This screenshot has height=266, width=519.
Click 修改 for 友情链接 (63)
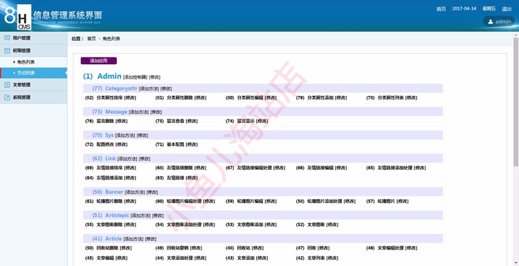point(192,178)
